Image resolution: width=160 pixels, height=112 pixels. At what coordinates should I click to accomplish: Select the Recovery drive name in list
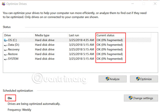pos(14,50)
